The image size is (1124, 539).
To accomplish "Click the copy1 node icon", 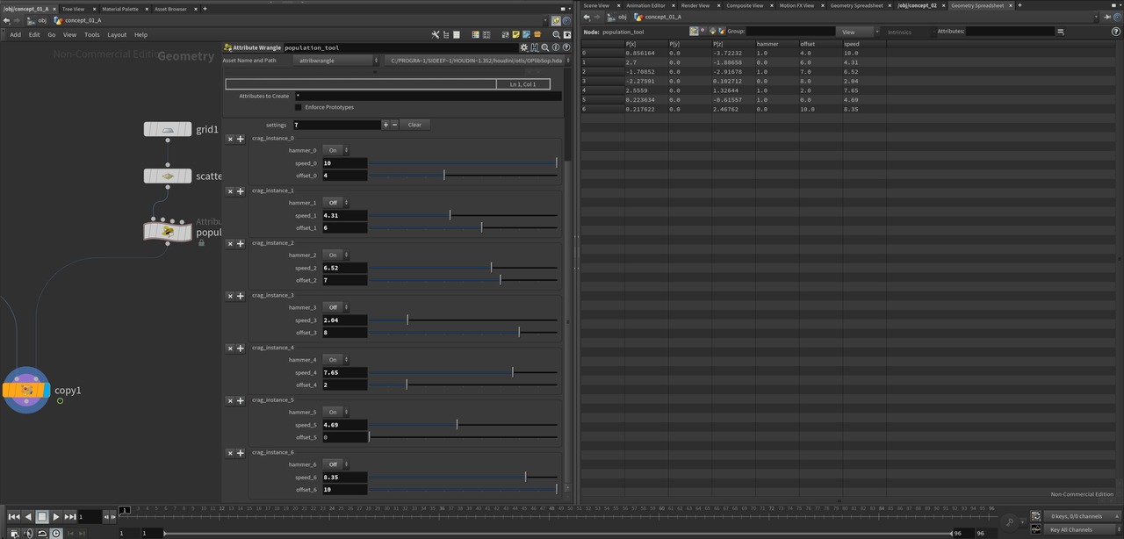I will [26, 391].
